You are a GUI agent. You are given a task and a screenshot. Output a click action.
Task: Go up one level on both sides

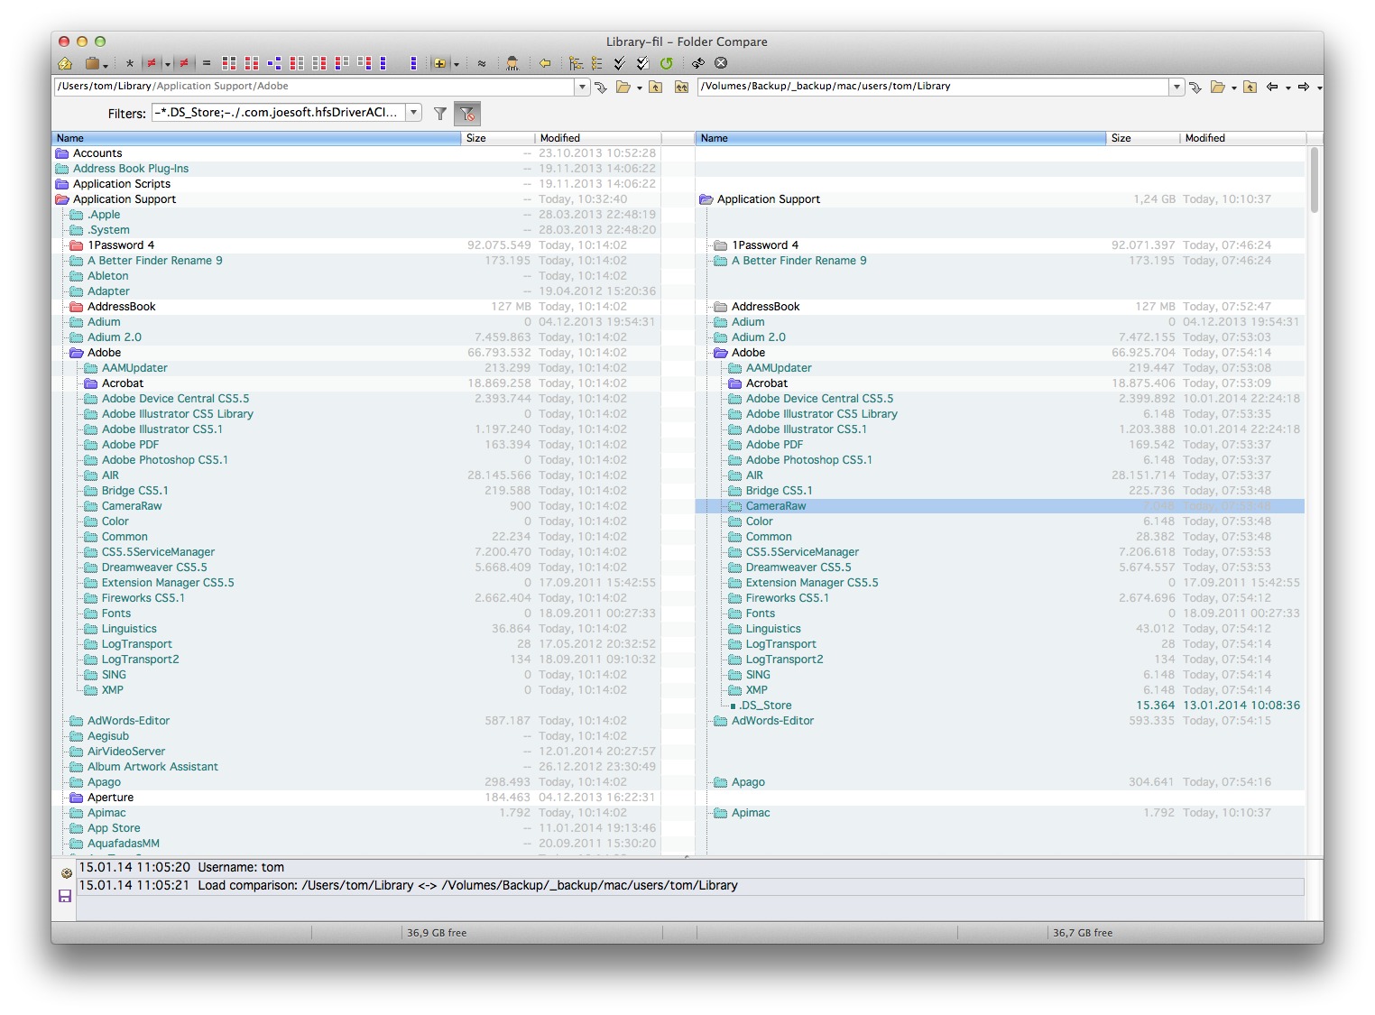681,88
